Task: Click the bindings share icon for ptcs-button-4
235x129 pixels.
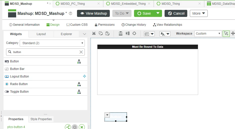Action: [x=68, y=127]
